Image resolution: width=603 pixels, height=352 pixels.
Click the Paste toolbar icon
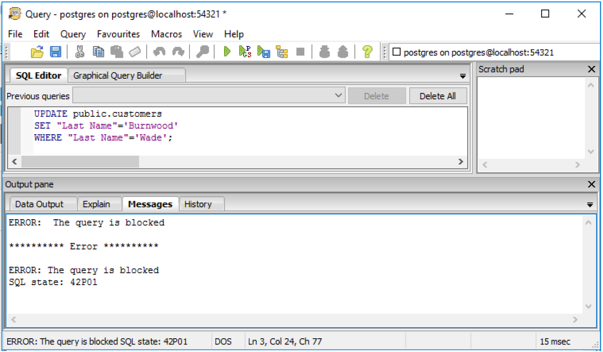(117, 52)
